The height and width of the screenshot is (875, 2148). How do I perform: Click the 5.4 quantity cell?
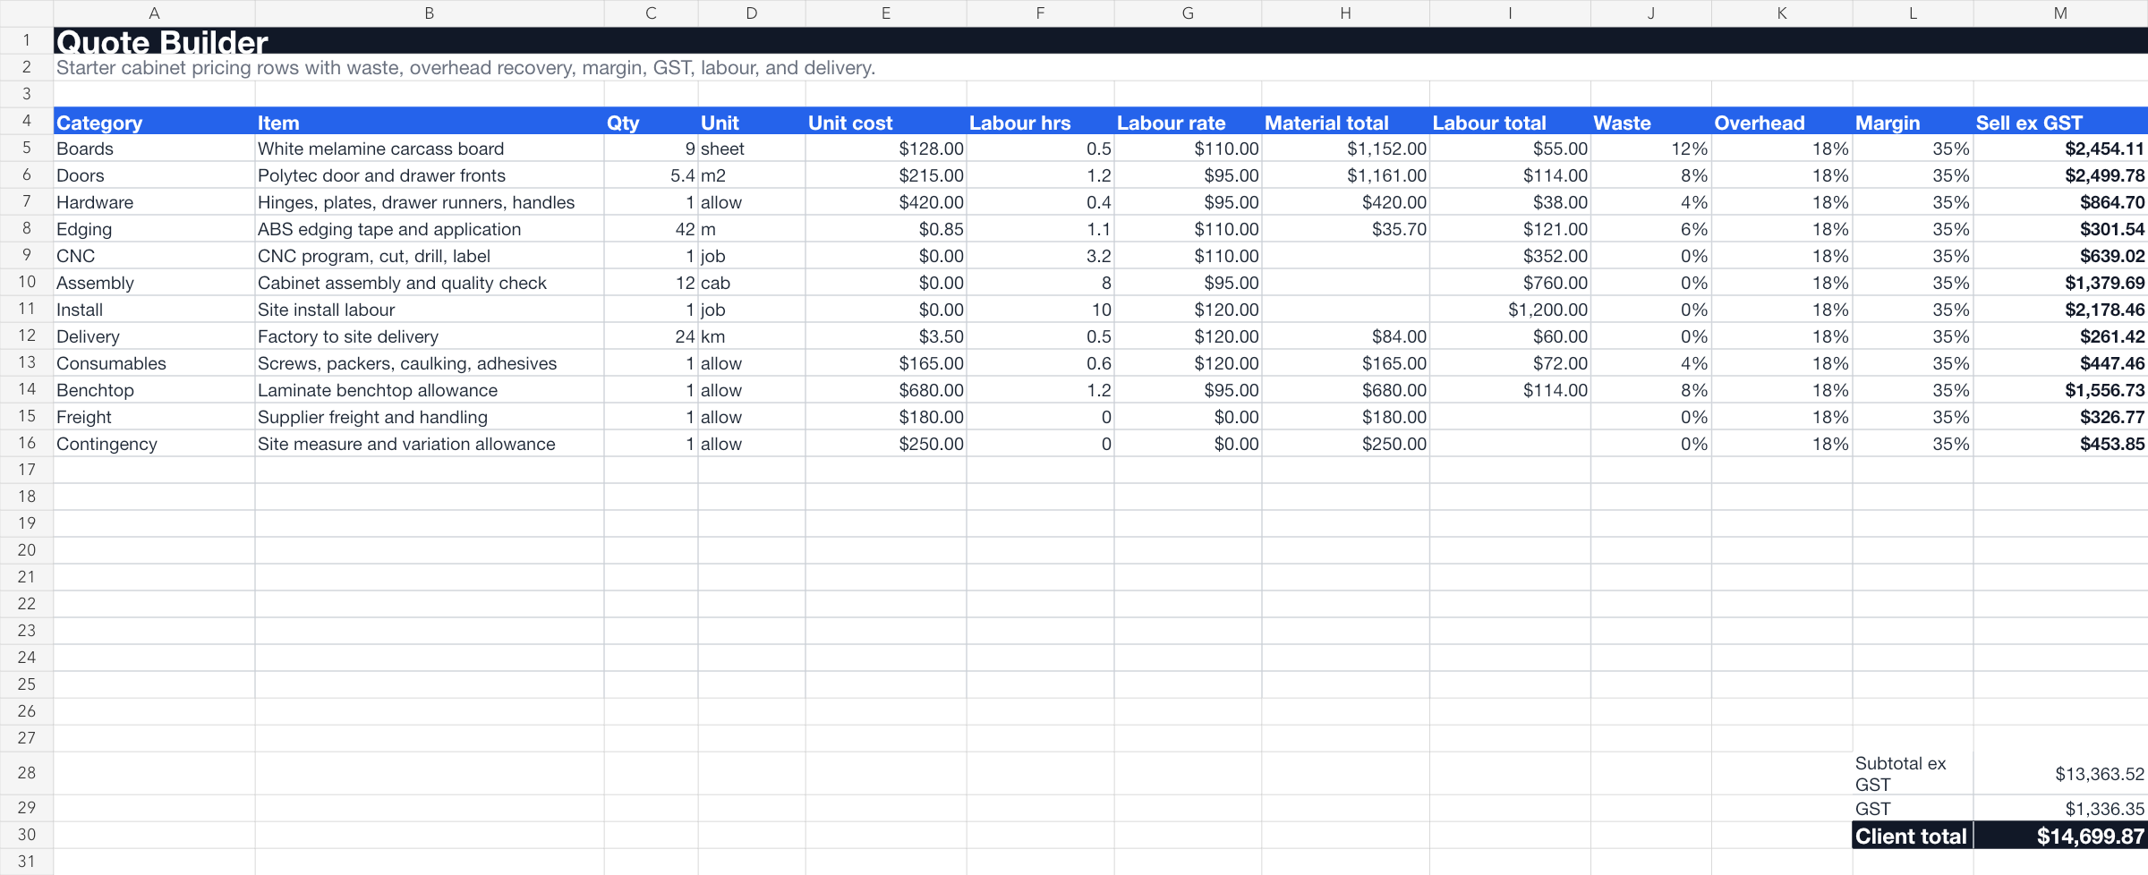[x=651, y=175]
